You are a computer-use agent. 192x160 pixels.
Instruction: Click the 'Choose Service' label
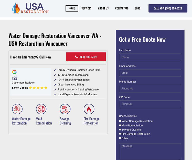point(128,116)
